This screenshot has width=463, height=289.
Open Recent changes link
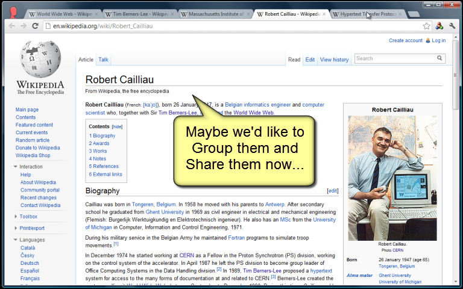(39, 197)
